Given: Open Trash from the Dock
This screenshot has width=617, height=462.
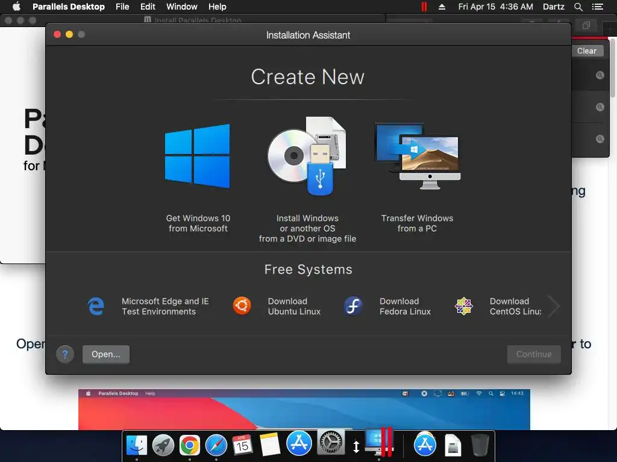Looking at the screenshot, I should click(x=480, y=445).
